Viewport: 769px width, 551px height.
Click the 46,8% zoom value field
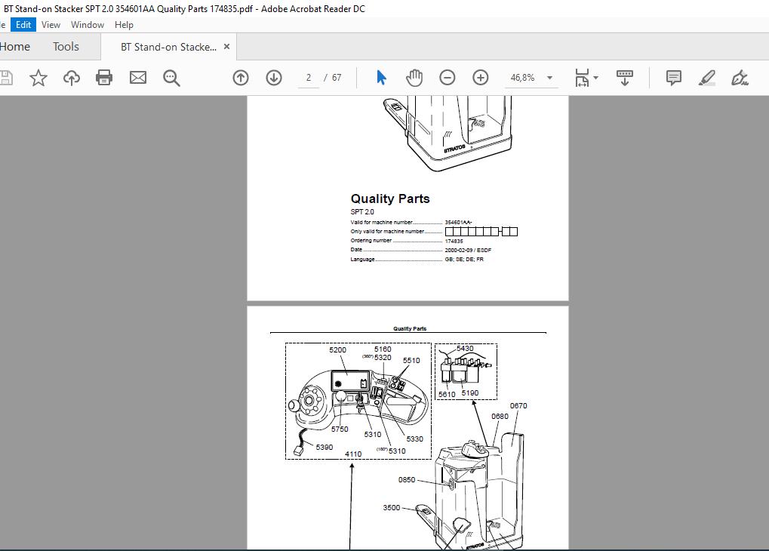pyautogui.click(x=522, y=78)
